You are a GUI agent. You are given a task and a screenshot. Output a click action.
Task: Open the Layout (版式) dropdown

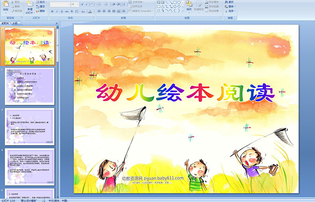[x=41, y=2]
